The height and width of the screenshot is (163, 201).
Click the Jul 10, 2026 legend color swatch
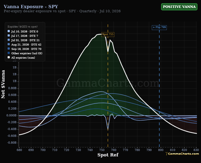coord(9,31)
